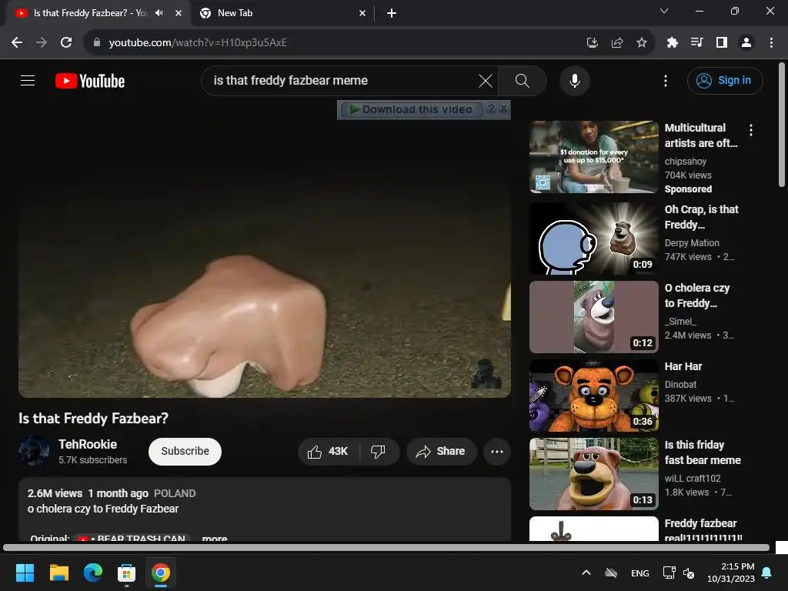Open ENG language switcher

(639, 573)
